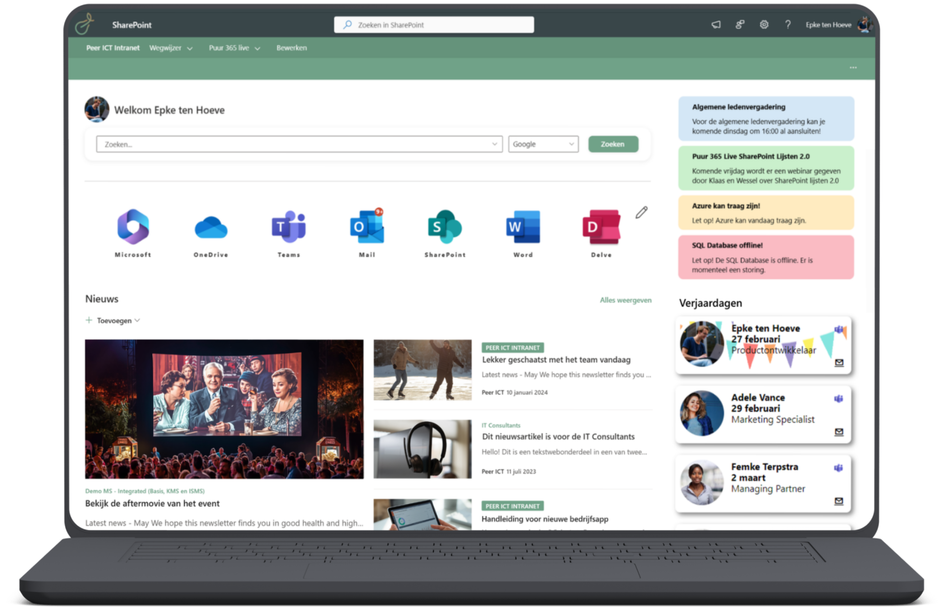The height and width of the screenshot is (608, 944).
Task: Click the site logo in the top-left corner
Action: [85, 24]
